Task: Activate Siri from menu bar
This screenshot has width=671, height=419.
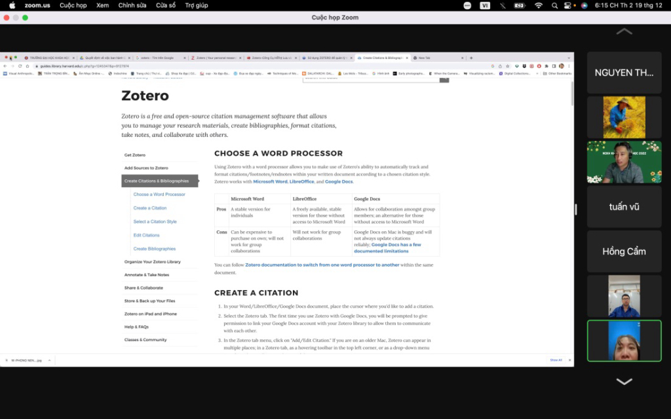Action: point(584,5)
